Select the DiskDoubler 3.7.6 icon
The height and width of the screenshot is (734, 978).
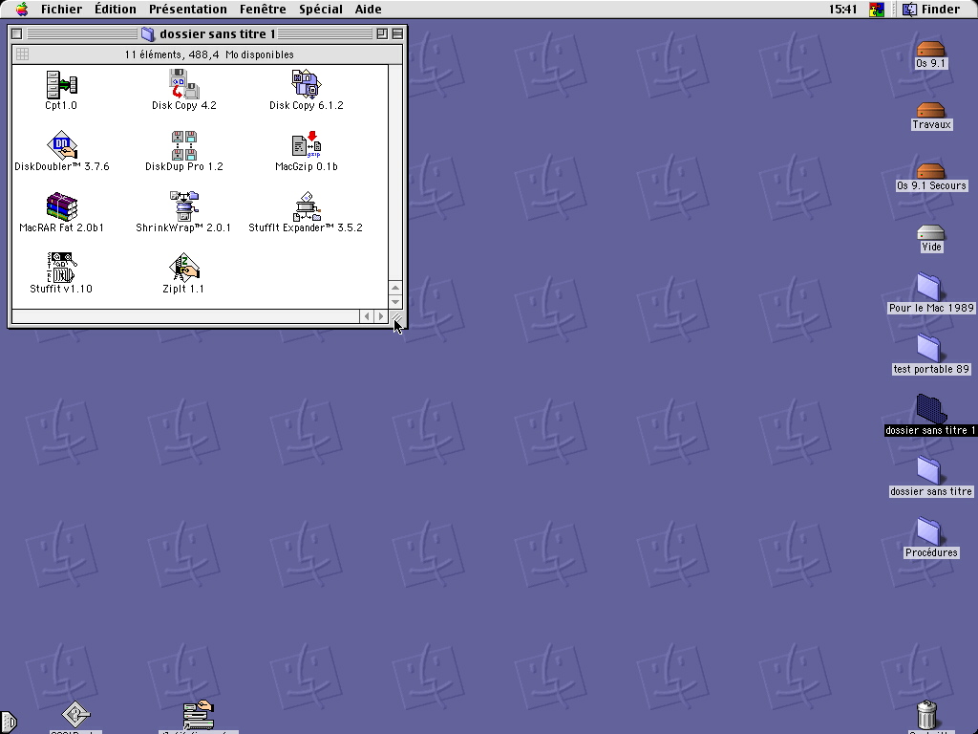(61, 145)
